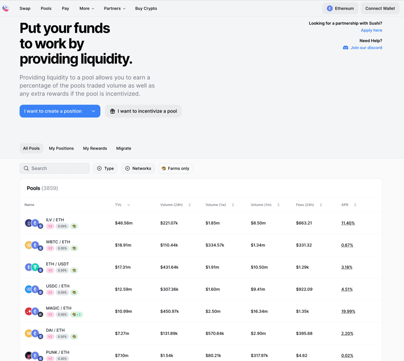Click into the pool Search field

click(58, 168)
